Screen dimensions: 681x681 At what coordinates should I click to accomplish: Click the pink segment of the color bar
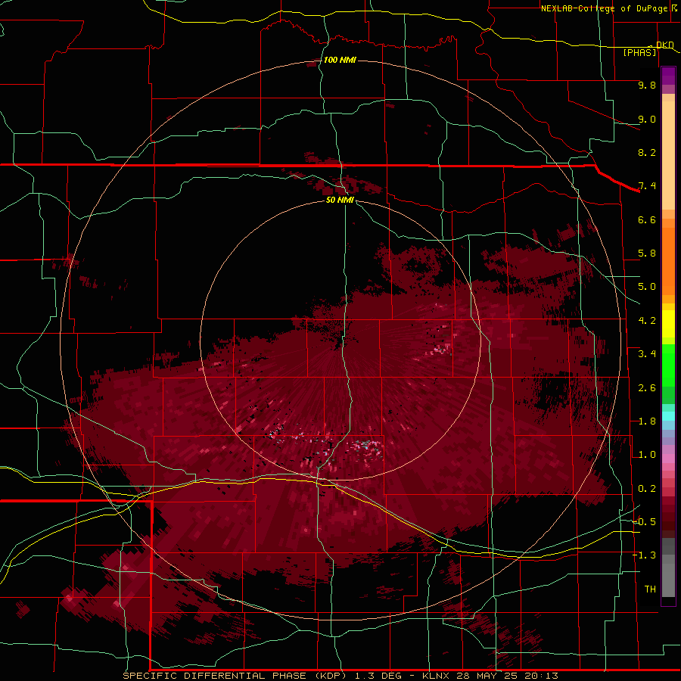[x=668, y=459]
